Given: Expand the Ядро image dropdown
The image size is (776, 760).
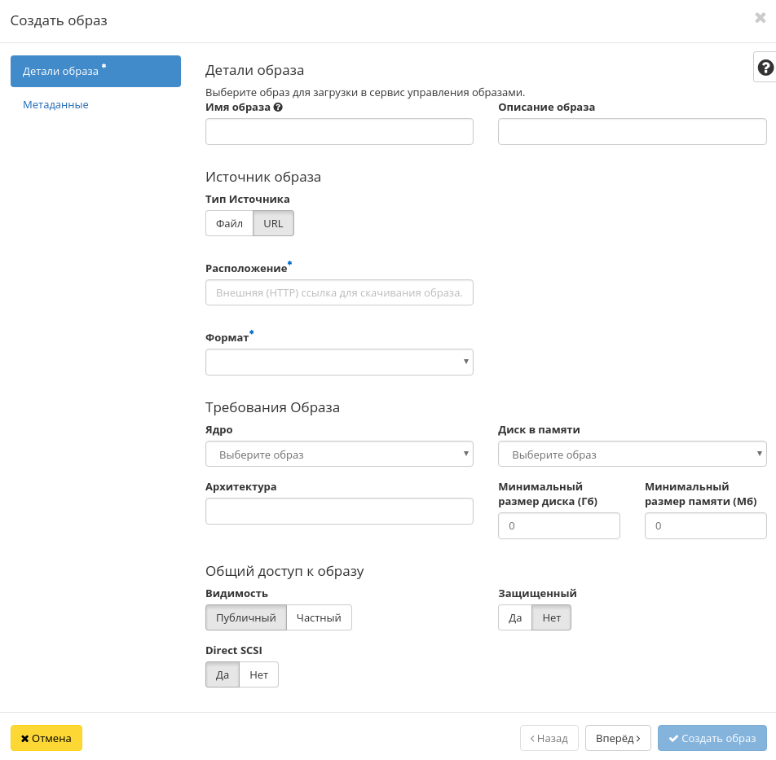Looking at the screenshot, I should point(339,454).
